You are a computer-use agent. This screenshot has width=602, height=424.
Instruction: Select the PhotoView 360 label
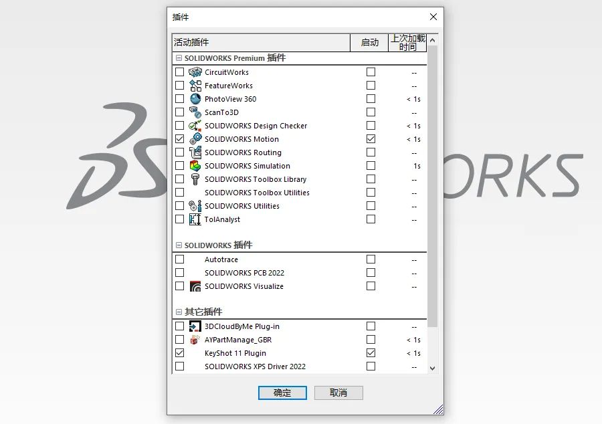230,99
